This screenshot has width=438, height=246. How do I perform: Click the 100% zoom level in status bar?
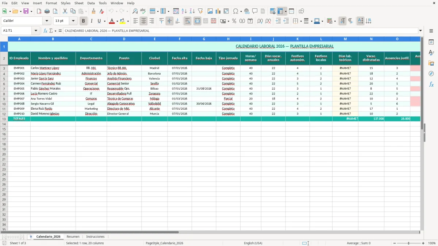(x=432, y=243)
